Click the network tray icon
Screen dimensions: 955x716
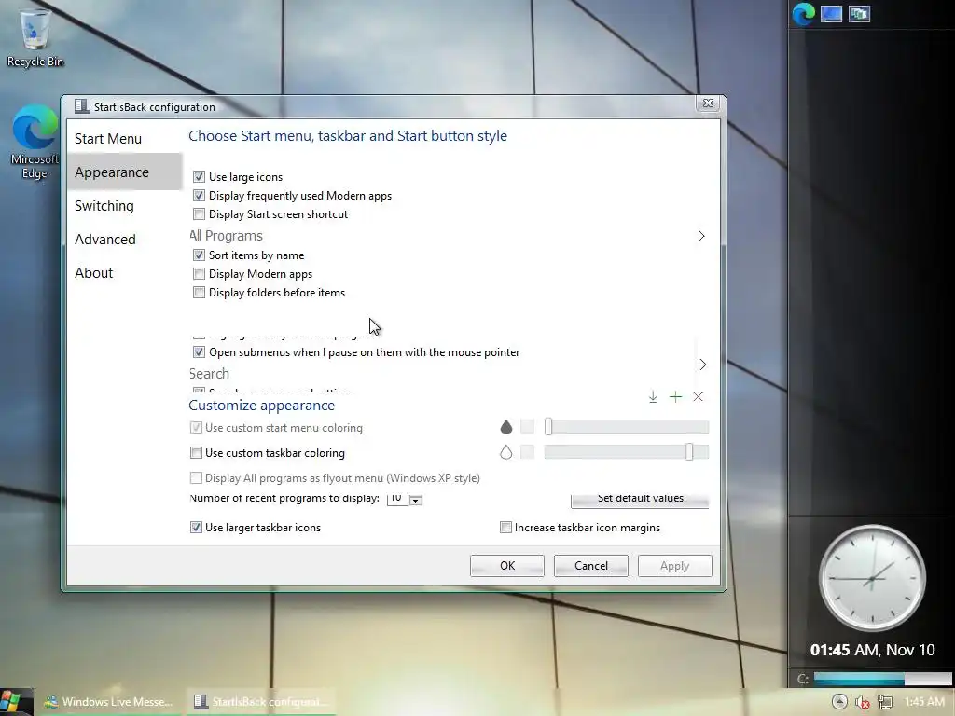coord(884,702)
